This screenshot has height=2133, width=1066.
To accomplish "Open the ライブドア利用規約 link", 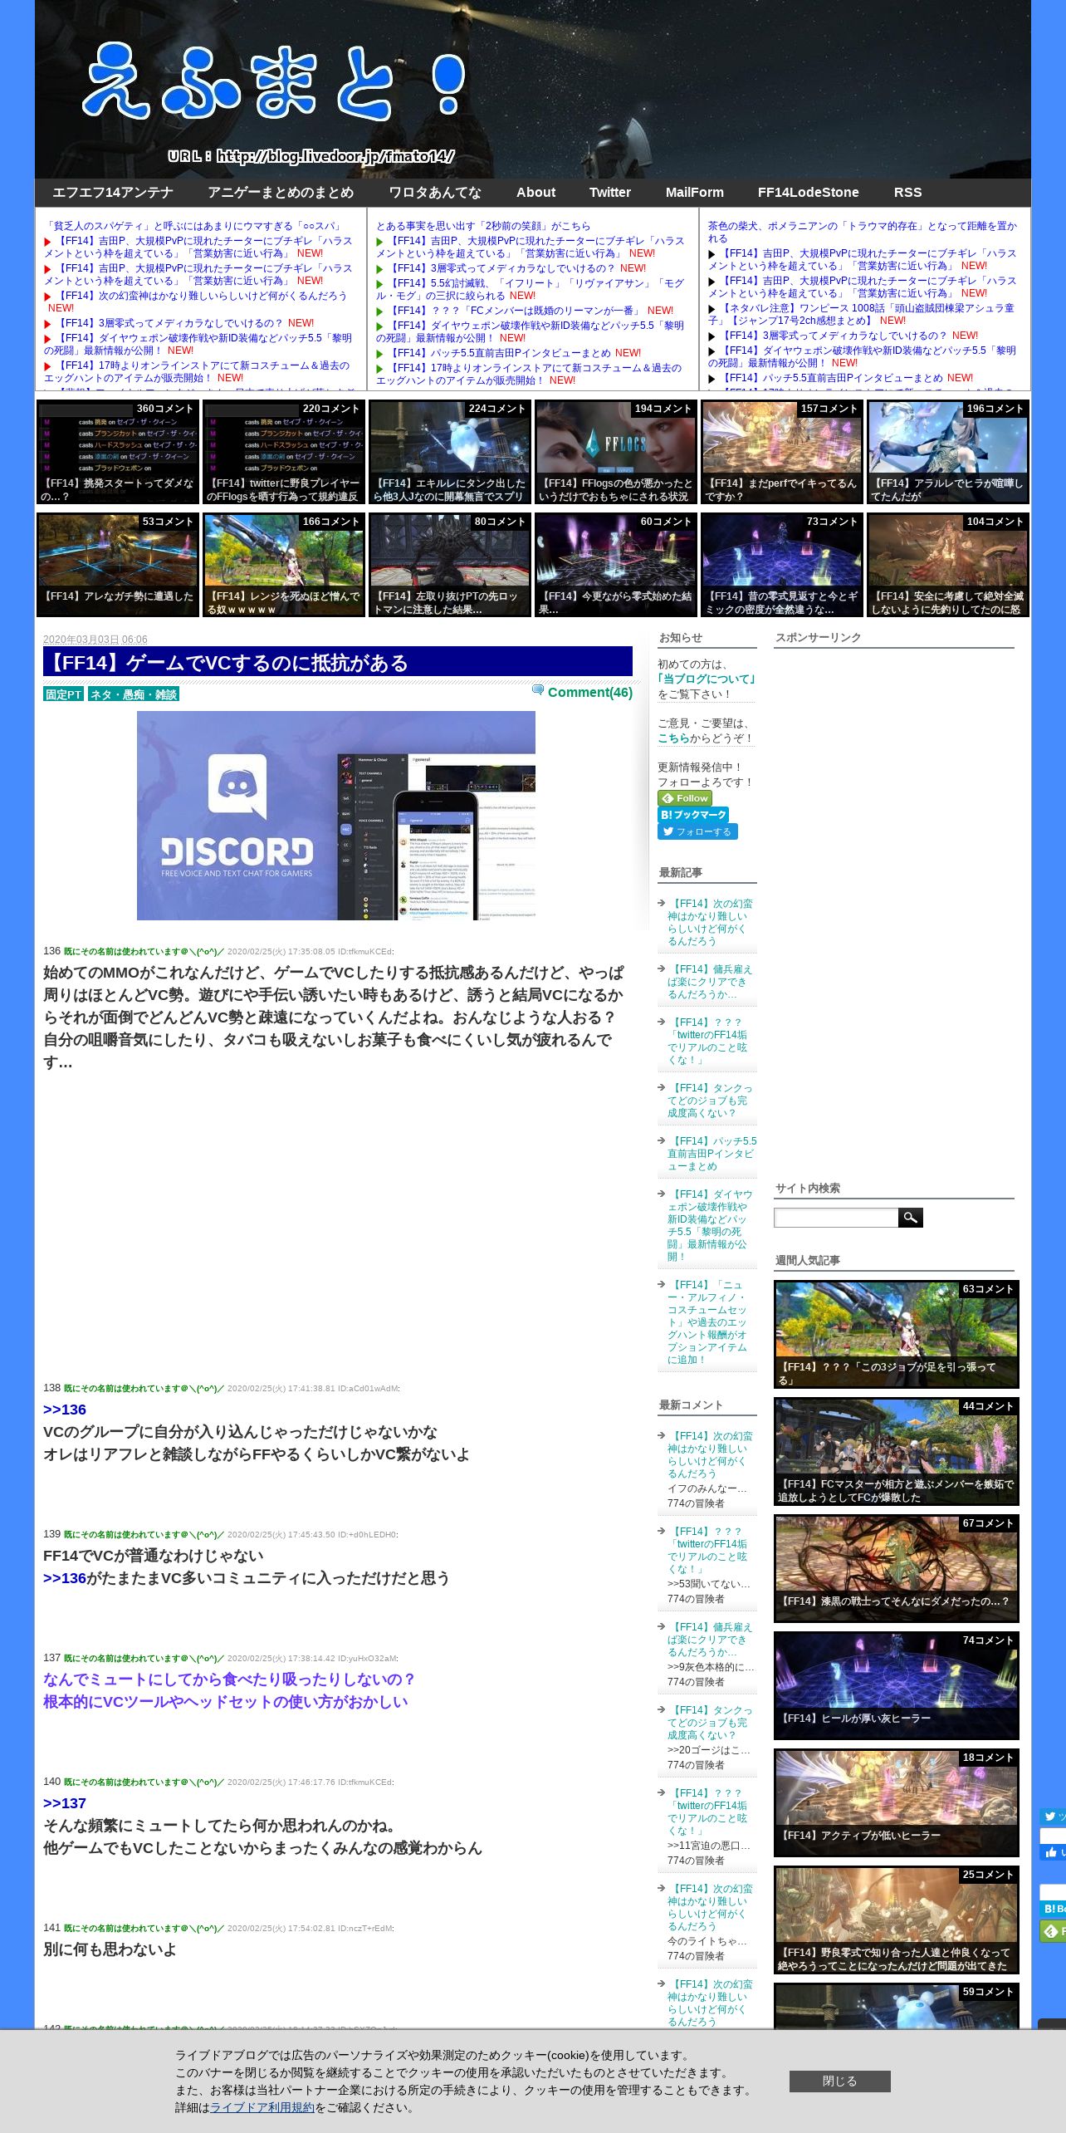I will tap(262, 2107).
